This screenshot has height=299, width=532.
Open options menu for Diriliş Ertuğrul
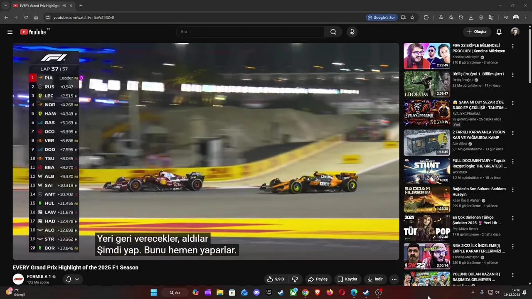pos(513,75)
